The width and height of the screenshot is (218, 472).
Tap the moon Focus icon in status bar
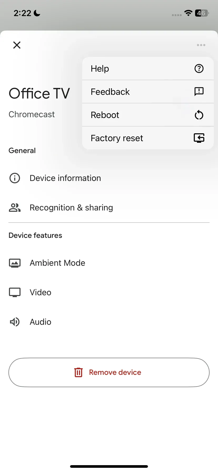tap(37, 13)
